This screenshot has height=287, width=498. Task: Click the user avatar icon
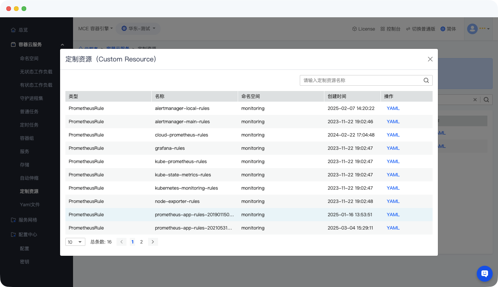point(472,29)
